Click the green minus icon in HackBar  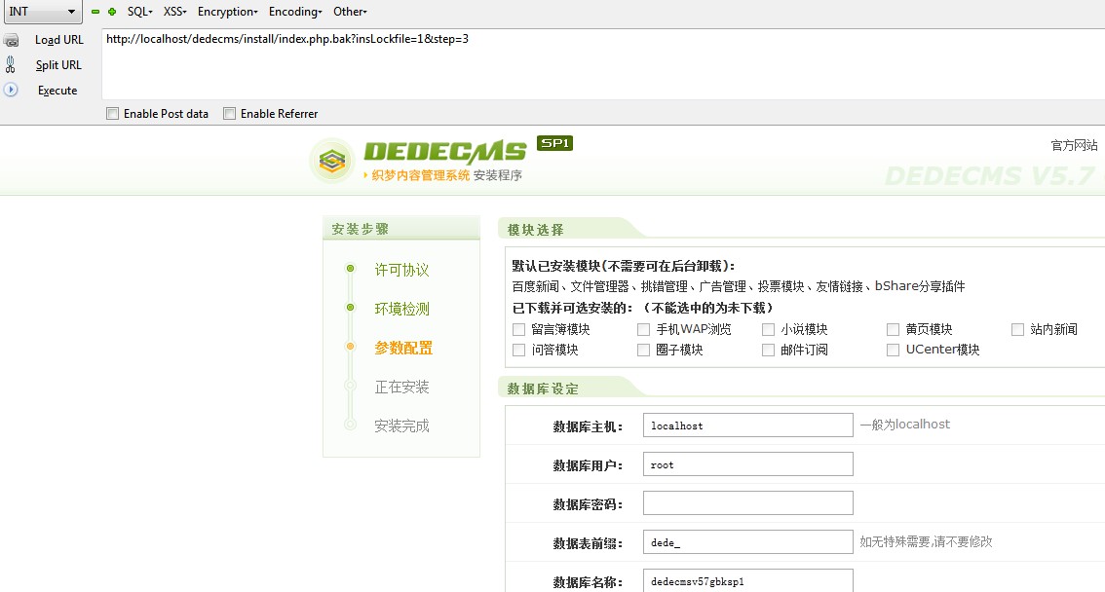(95, 12)
